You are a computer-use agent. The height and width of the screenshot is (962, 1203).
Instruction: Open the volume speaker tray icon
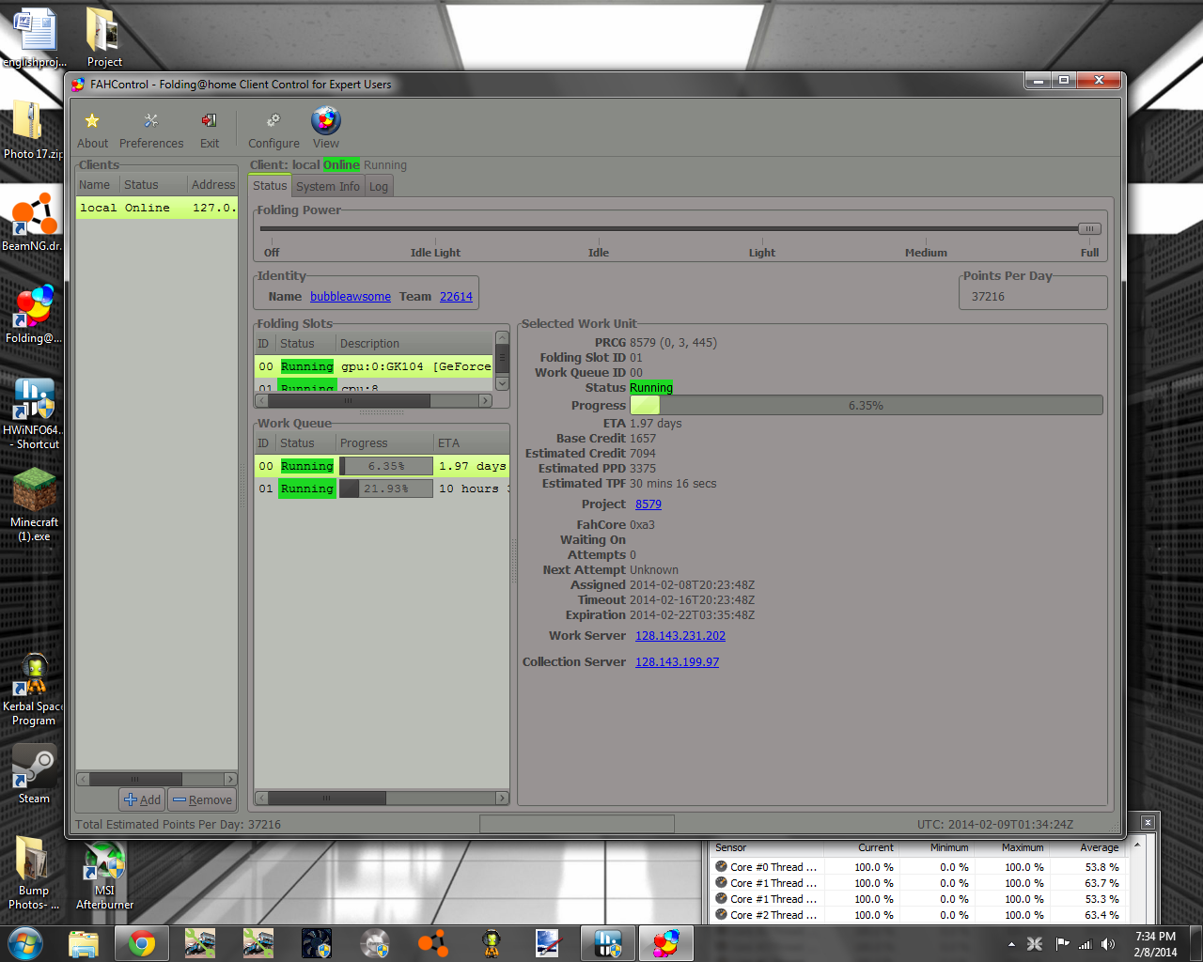point(1108,944)
